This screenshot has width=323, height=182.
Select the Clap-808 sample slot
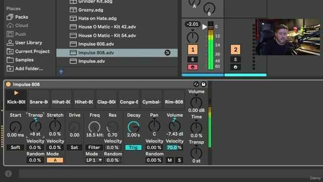106,100
